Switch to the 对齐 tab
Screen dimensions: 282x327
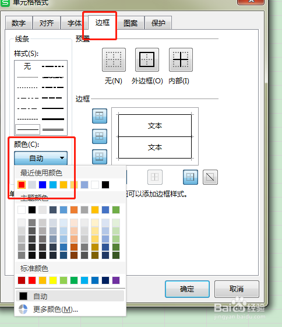coord(47,23)
